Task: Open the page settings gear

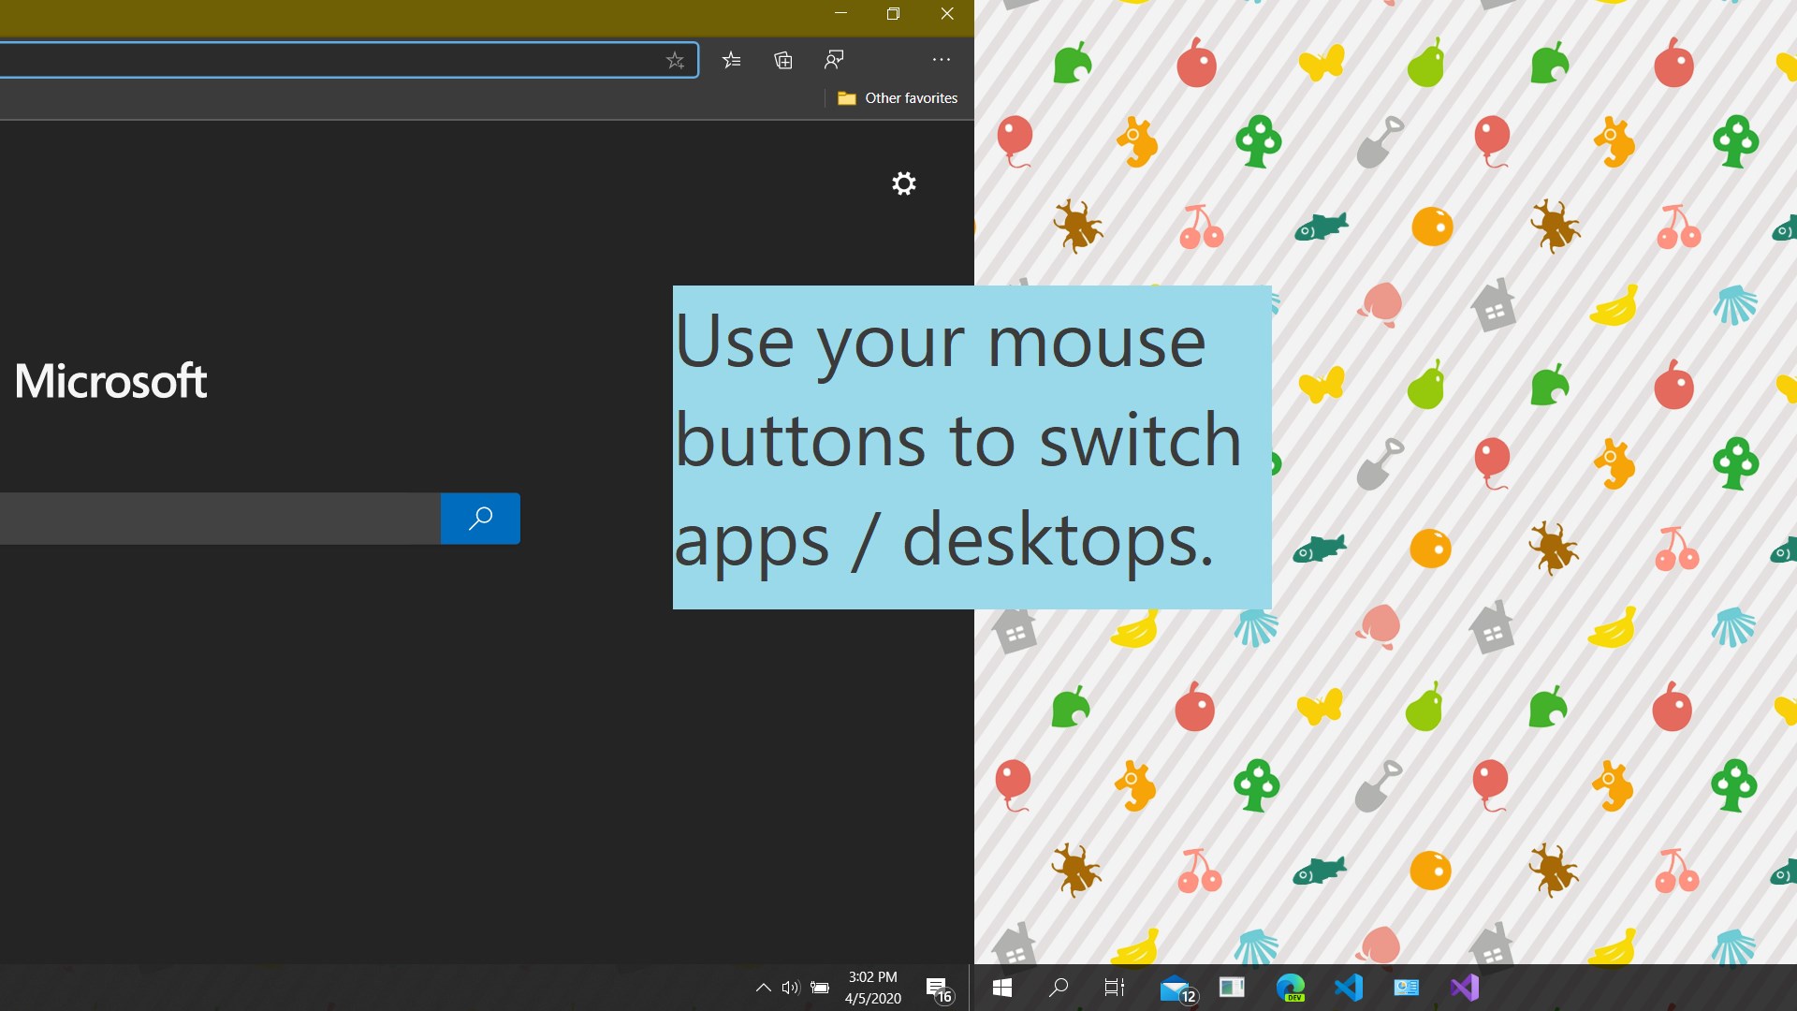Action: [903, 183]
